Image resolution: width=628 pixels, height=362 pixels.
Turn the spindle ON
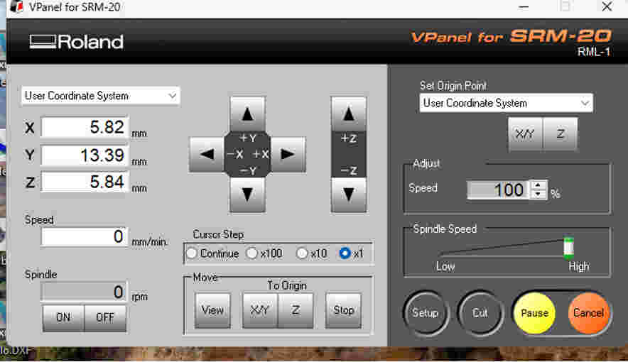point(63,317)
